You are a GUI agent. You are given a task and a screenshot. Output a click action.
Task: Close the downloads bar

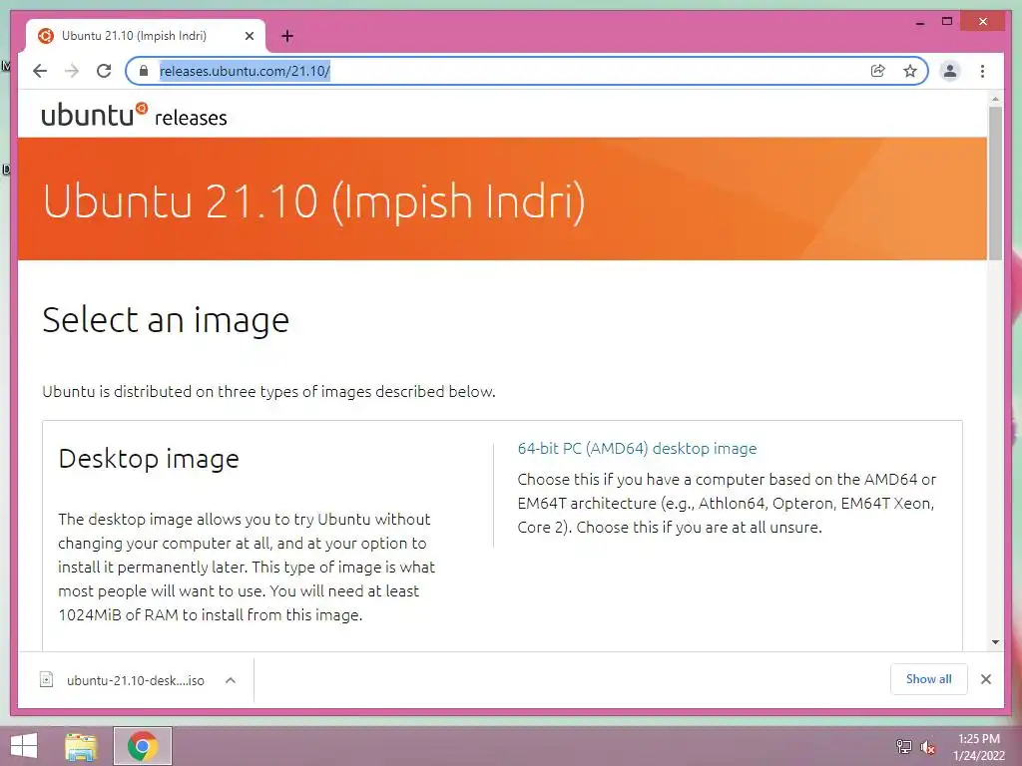[985, 679]
